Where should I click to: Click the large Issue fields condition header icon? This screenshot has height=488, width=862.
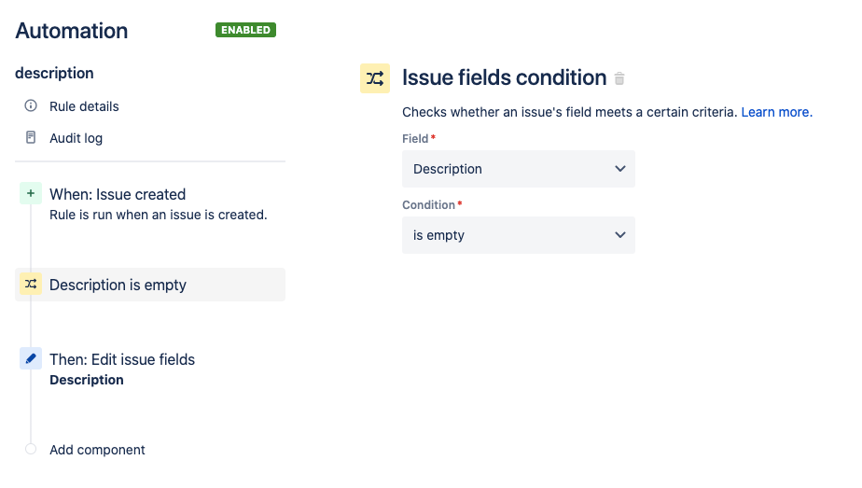point(375,78)
